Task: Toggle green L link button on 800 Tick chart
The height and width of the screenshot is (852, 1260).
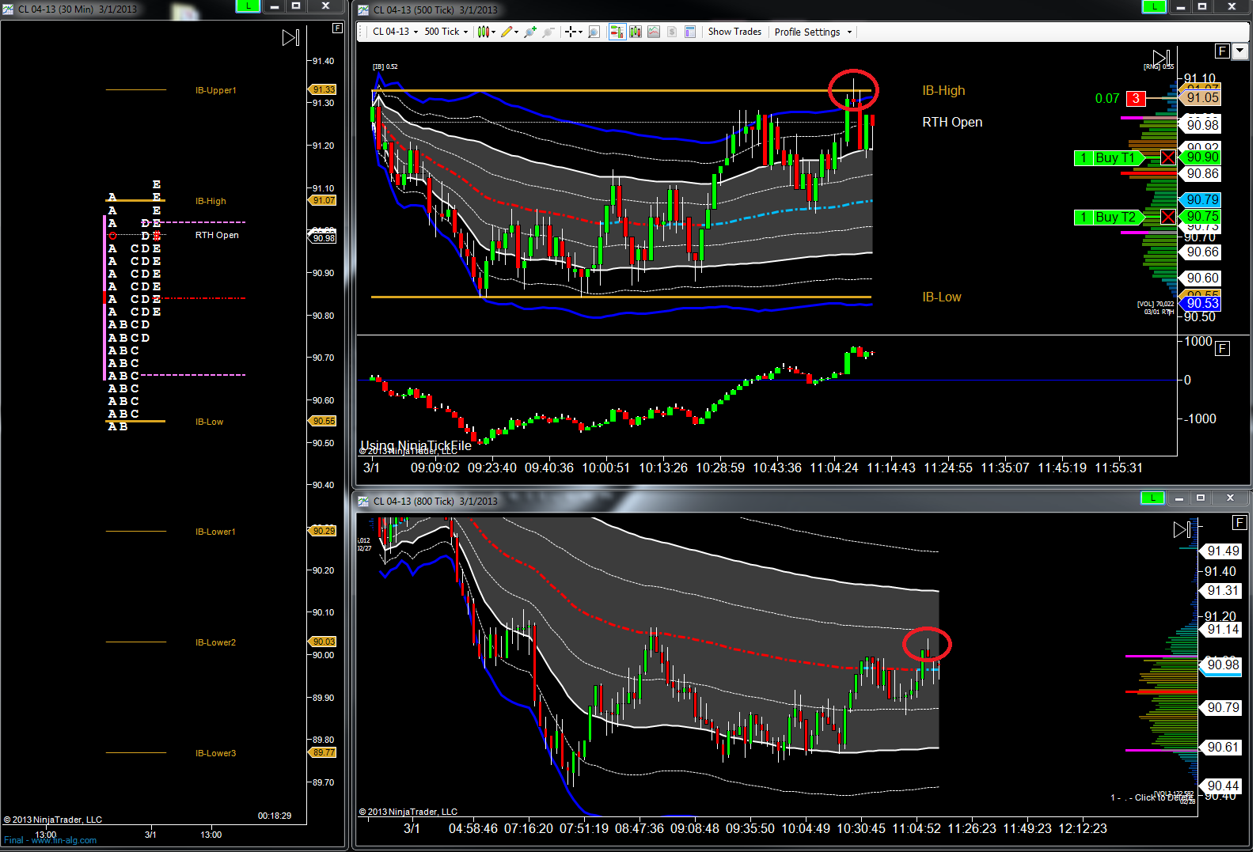Action: point(1153,498)
